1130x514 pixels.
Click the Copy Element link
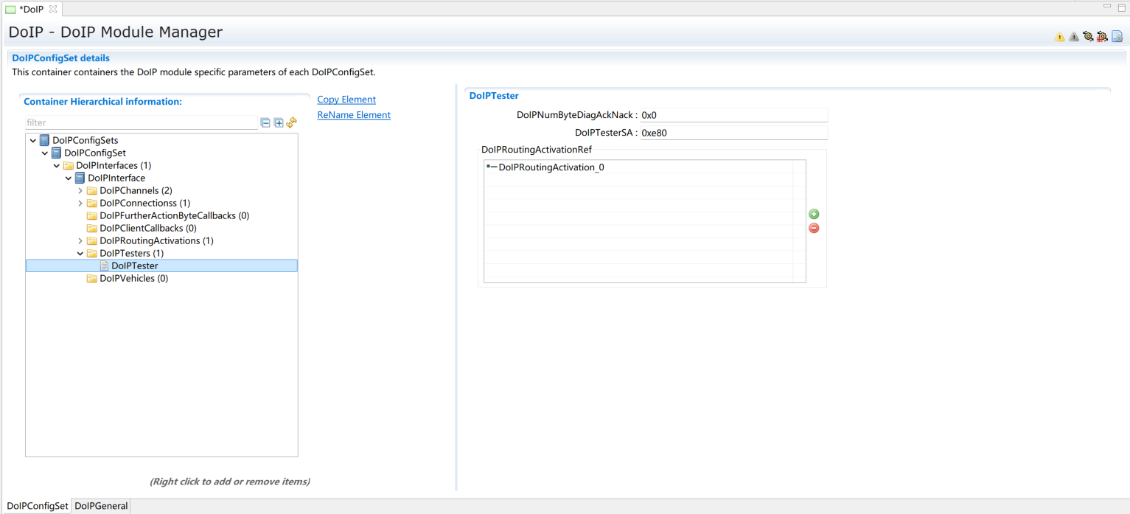[346, 100]
